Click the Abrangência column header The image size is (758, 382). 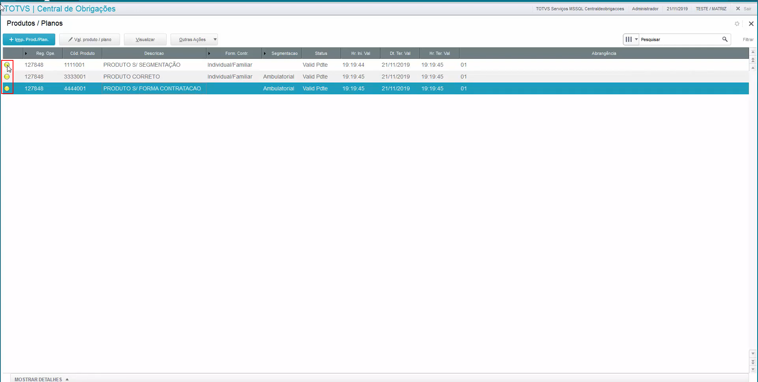pos(604,53)
